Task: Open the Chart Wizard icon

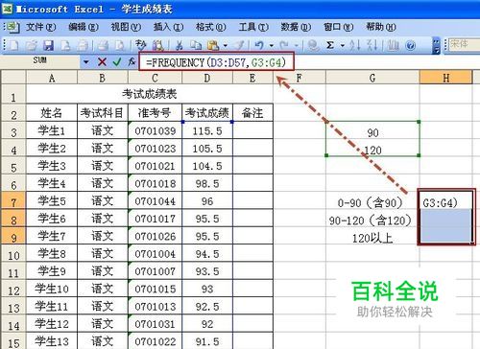Action: click(393, 45)
